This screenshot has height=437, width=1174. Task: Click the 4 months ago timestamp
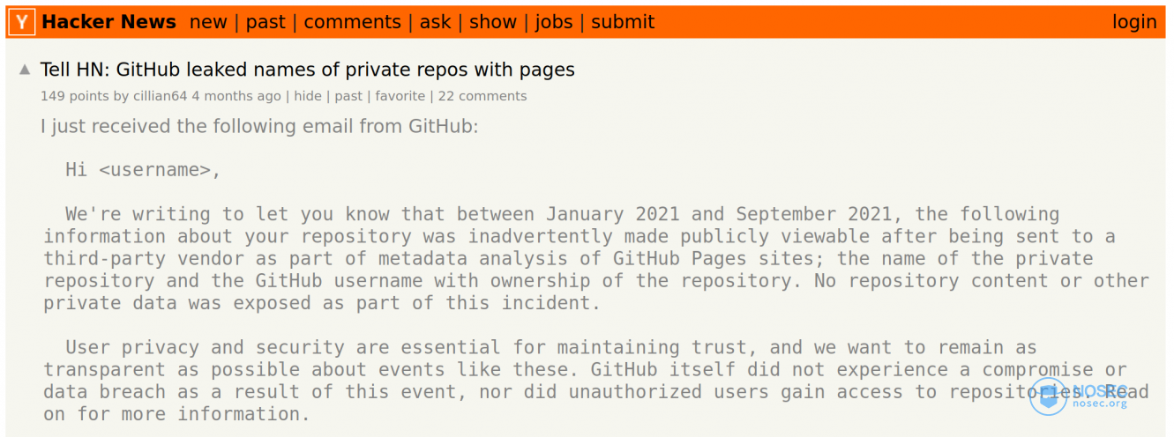[x=236, y=96]
